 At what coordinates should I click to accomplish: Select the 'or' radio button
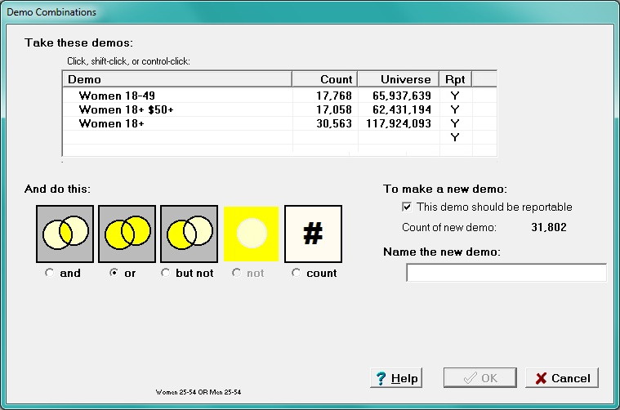pos(114,273)
